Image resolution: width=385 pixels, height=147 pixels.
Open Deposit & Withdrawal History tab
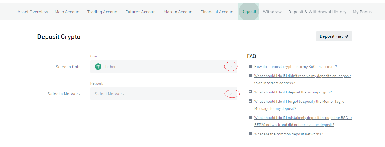[x=317, y=12]
